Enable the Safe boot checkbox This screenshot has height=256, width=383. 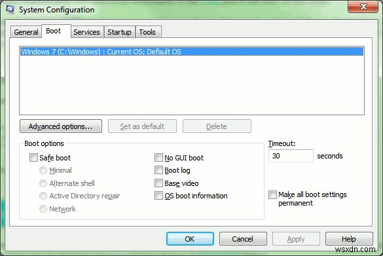tap(33, 158)
